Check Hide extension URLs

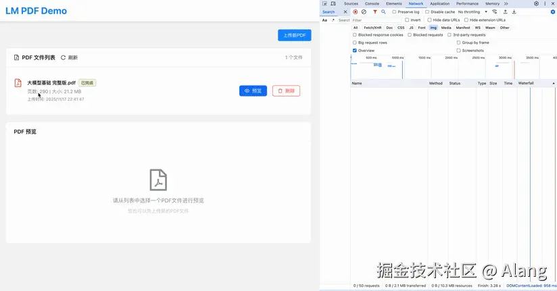coord(466,20)
